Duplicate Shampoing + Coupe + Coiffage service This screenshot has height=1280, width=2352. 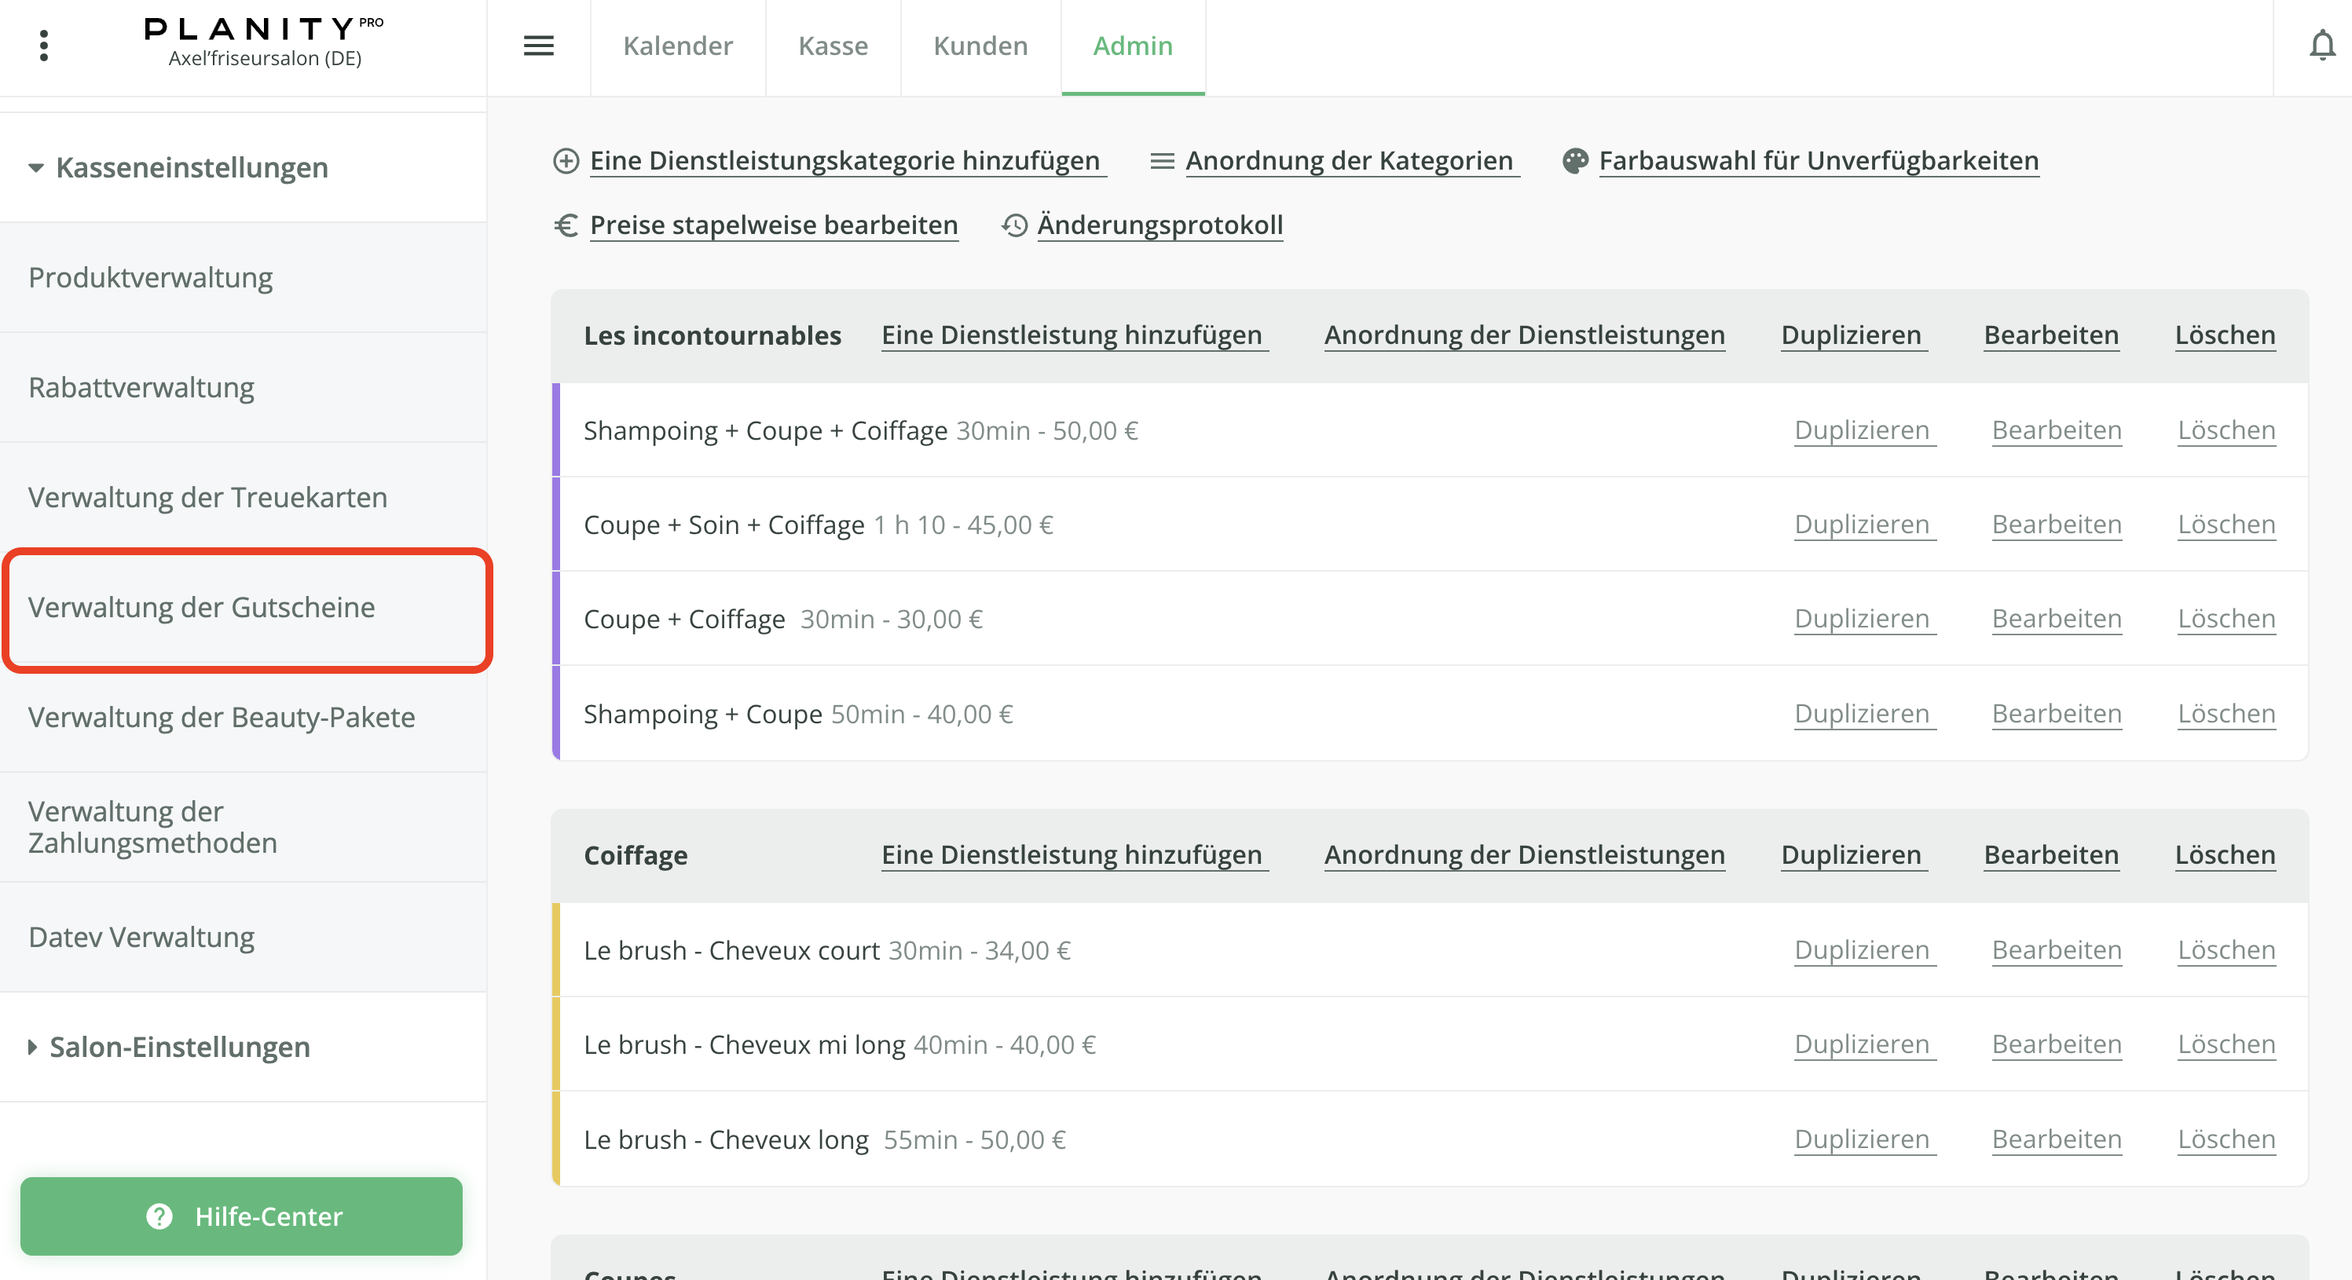[x=1864, y=430]
